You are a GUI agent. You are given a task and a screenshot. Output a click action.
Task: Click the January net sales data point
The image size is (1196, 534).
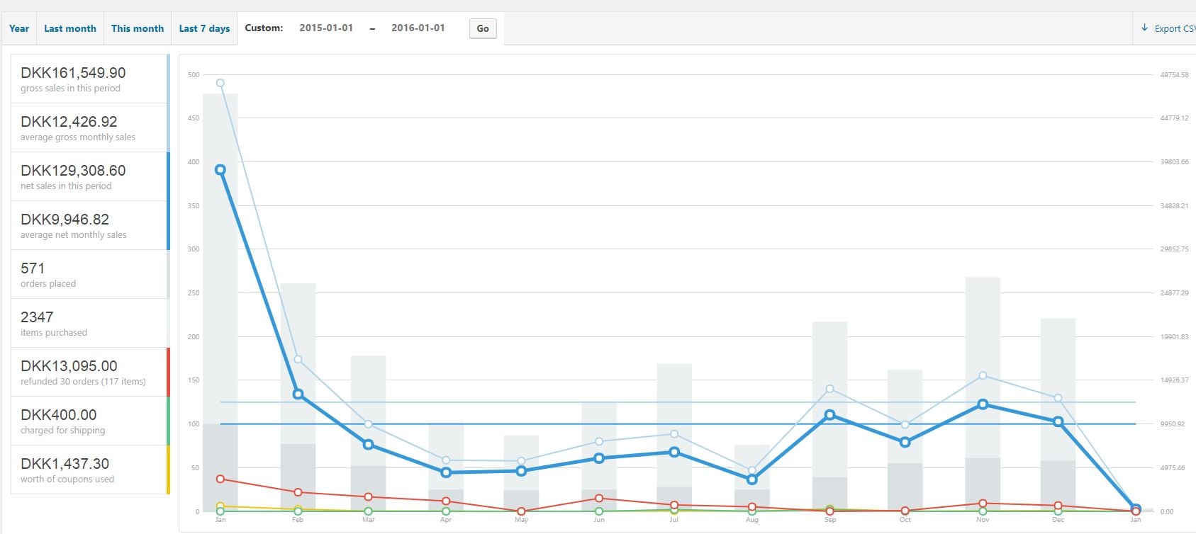tap(220, 170)
